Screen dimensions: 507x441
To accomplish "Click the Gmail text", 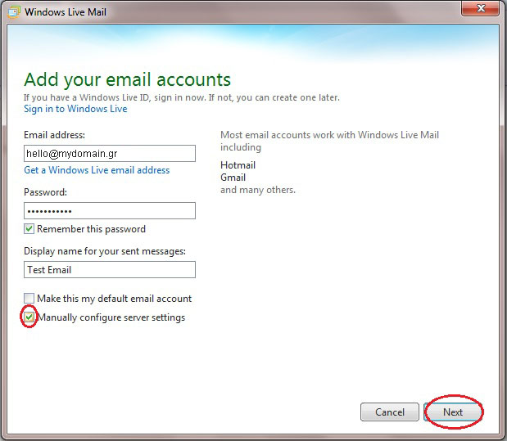I will pos(233,178).
